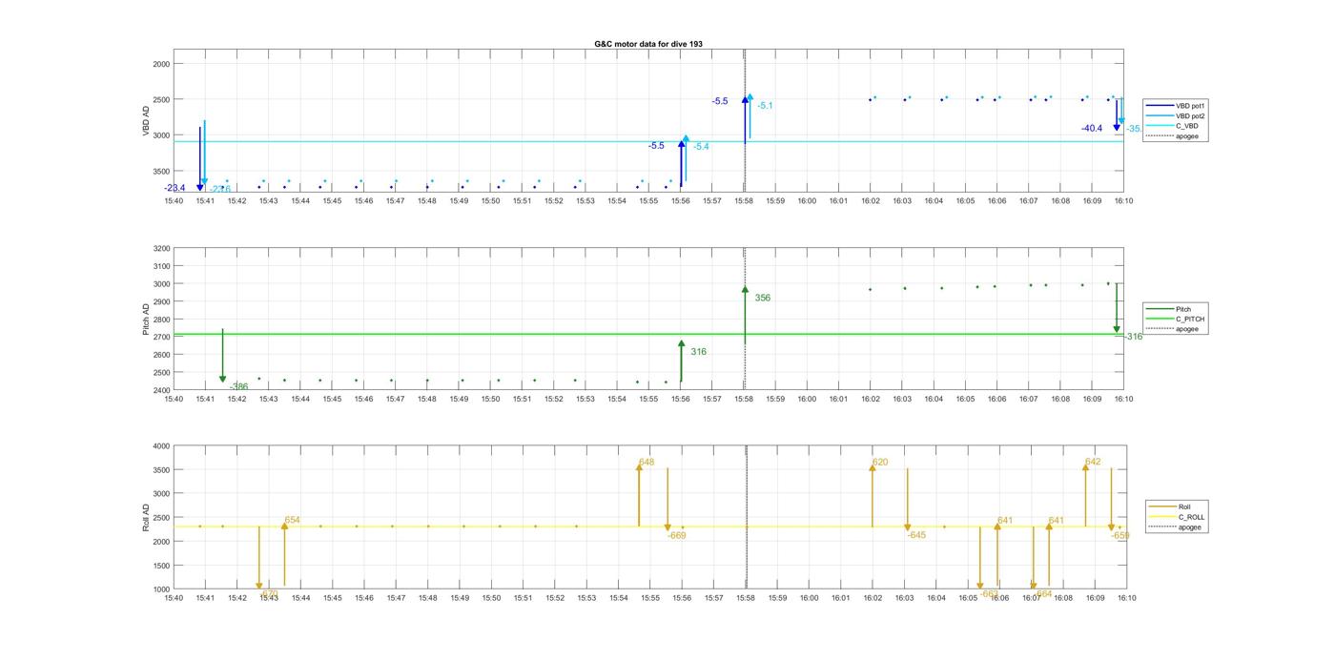The width and height of the screenshot is (1335, 661).
Task: Click the "648" label in the Roll plot
Action: pos(647,462)
